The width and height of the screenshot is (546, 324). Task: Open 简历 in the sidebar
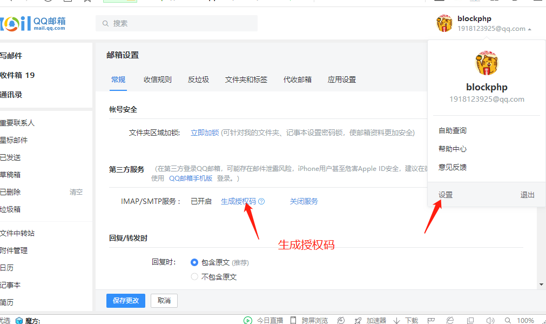pos(6,302)
